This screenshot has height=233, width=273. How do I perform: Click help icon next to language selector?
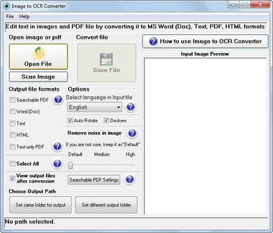coord(131,107)
